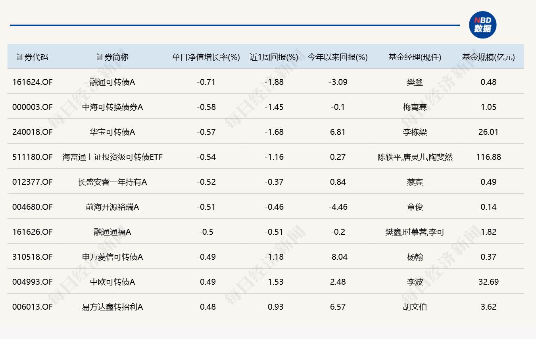Screen dimensions: 536x339
Task: Select fund name 融通可转债A
Action: (112, 82)
